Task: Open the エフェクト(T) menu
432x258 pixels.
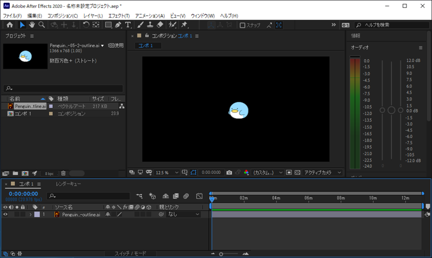Action: (x=119, y=16)
